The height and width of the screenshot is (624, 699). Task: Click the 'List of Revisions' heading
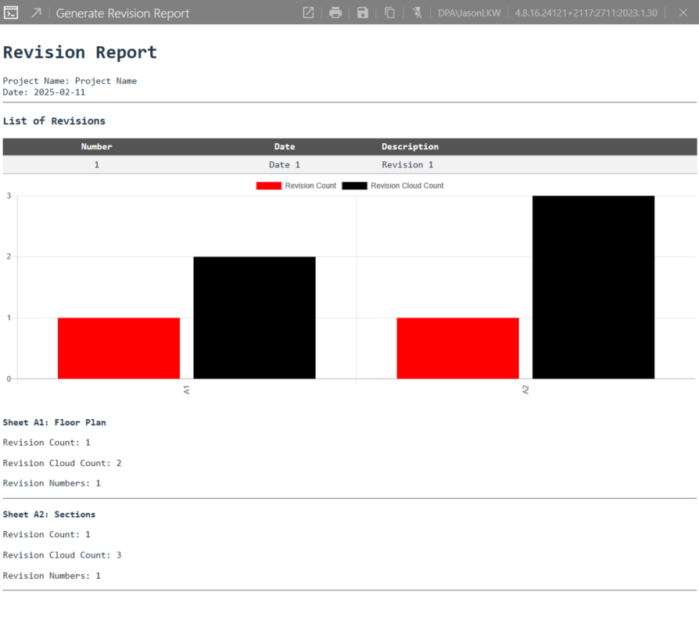point(54,121)
